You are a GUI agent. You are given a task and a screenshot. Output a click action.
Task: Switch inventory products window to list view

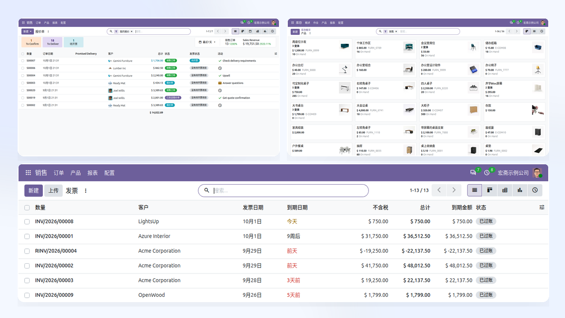click(x=535, y=31)
